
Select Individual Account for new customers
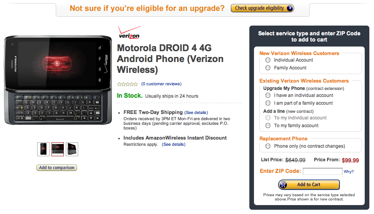[268, 60]
